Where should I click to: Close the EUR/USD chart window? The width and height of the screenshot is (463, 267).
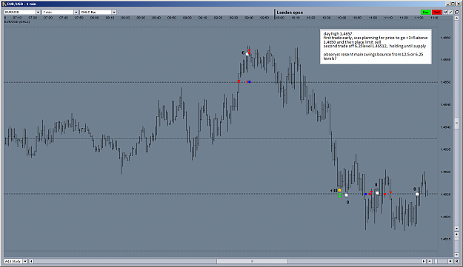pyautogui.click(x=459, y=4)
